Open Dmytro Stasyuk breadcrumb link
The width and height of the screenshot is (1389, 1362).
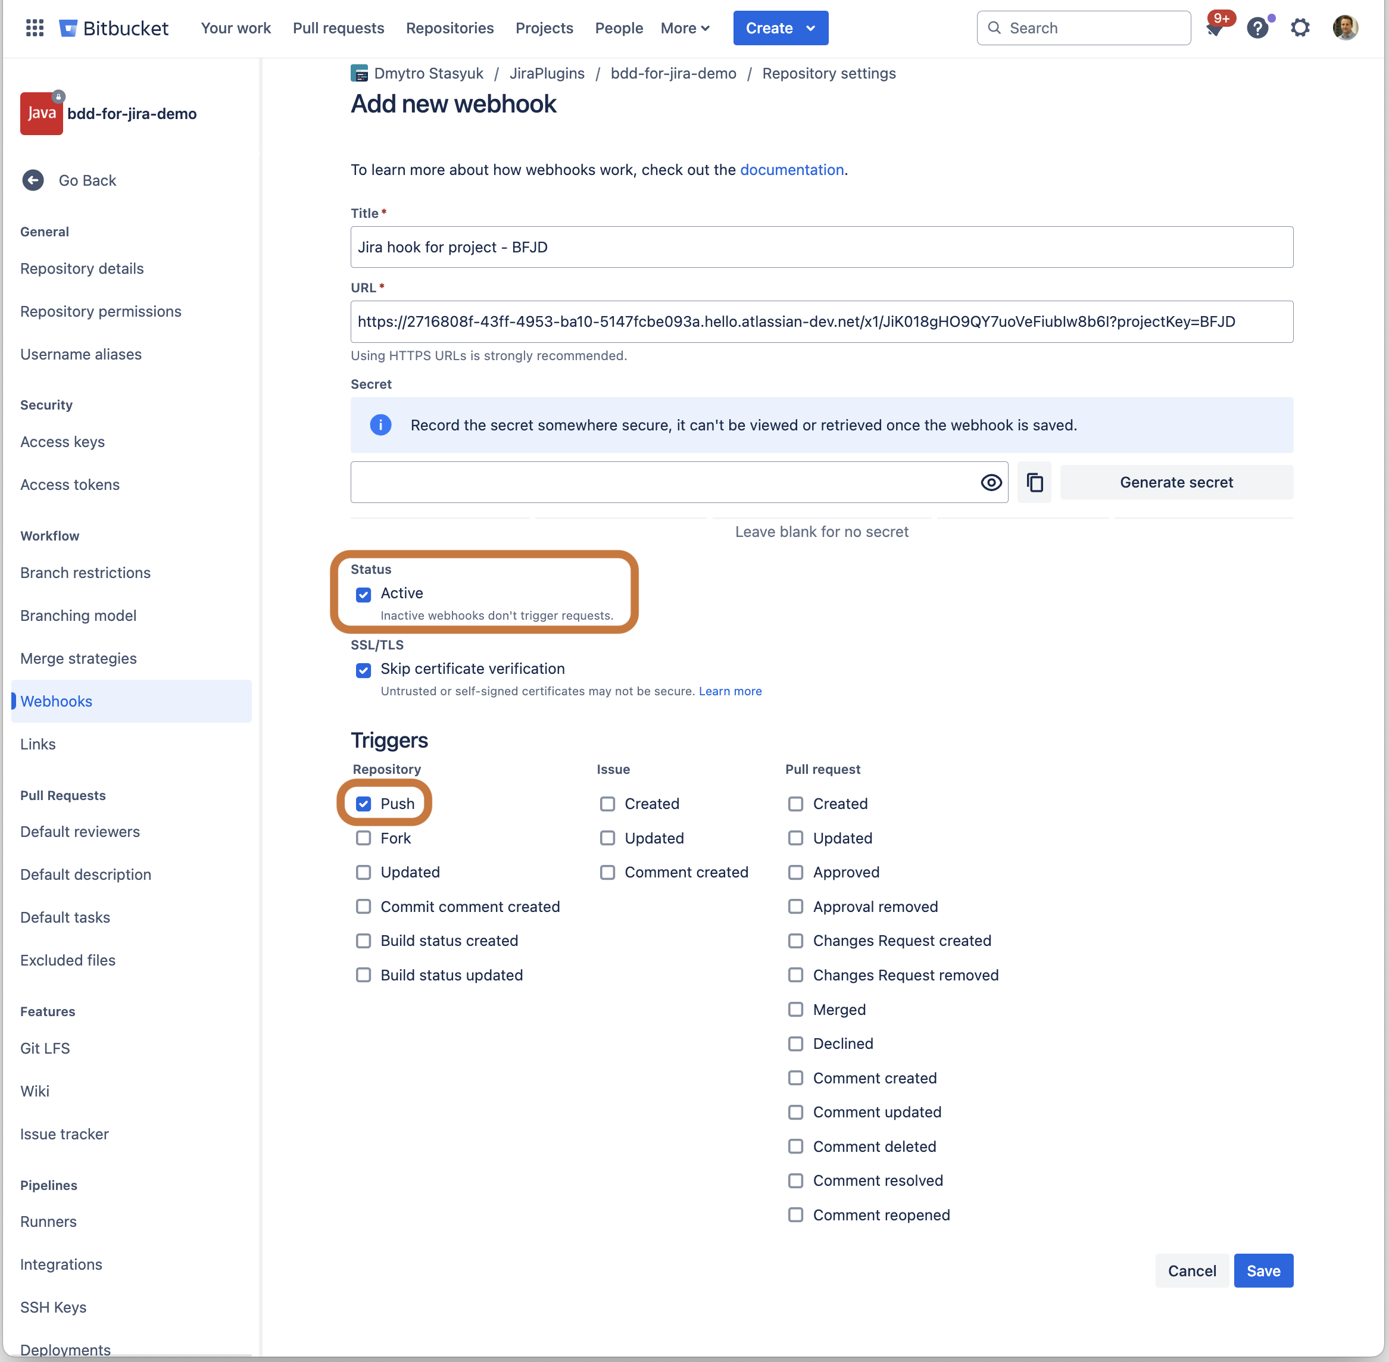coord(429,73)
